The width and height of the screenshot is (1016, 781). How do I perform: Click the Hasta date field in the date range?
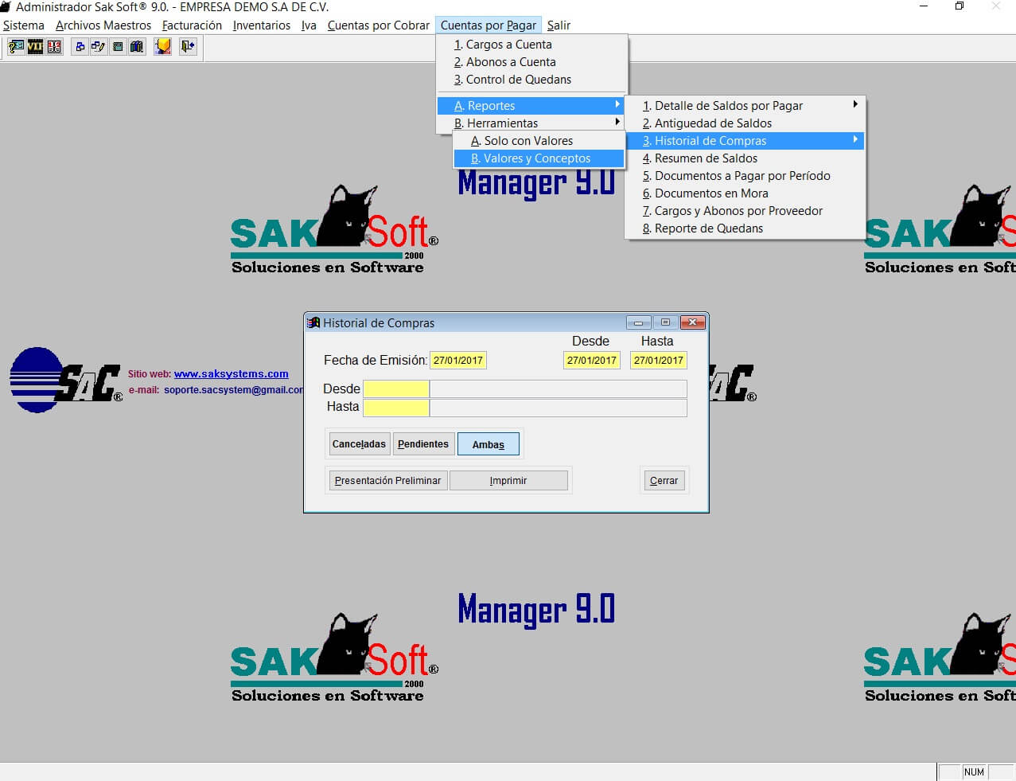pyautogui.click(x=659, y=361)
